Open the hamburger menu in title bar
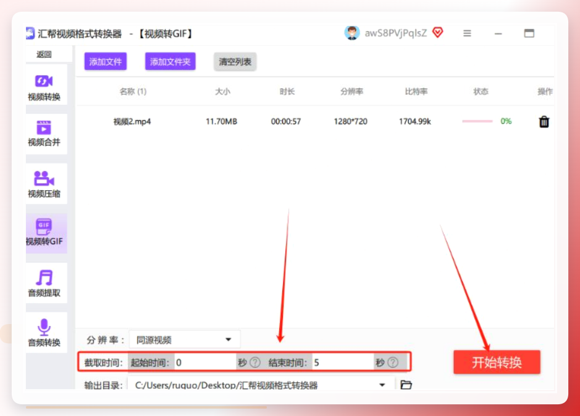The width and height of the screenshot is (580, 416). tap(467, 33)
